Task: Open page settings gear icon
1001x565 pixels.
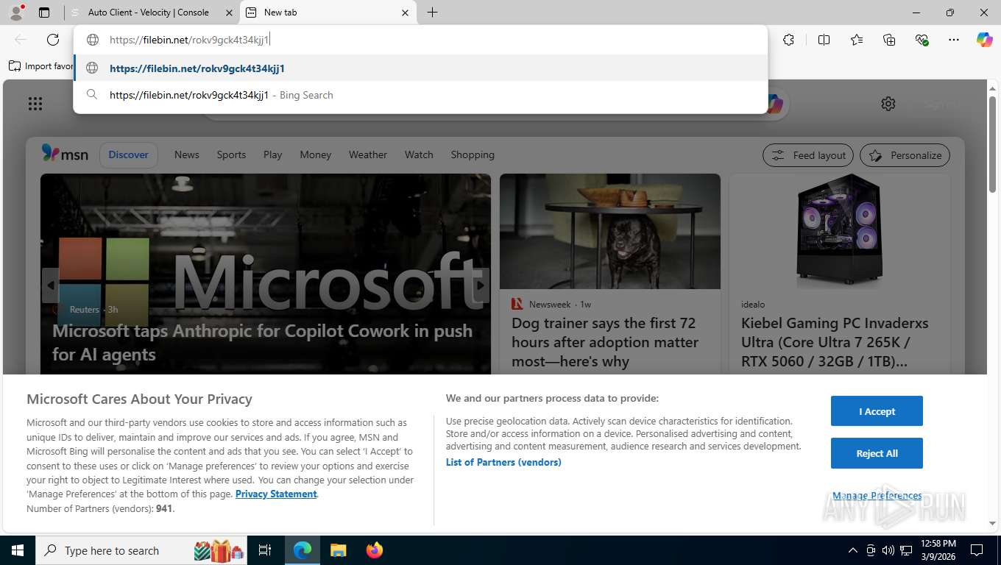Action: 888,104
